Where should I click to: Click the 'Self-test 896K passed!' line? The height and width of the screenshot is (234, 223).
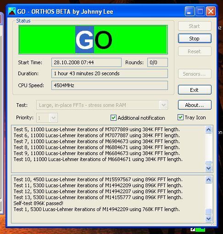point(39,203)
